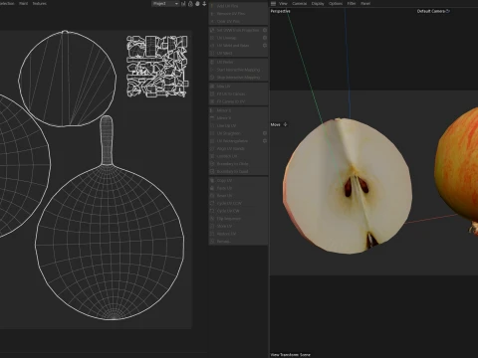This screenshot has height=358, width=478.
Task: Click the packed UV islands thumbnail
Action: coord(157,67)
